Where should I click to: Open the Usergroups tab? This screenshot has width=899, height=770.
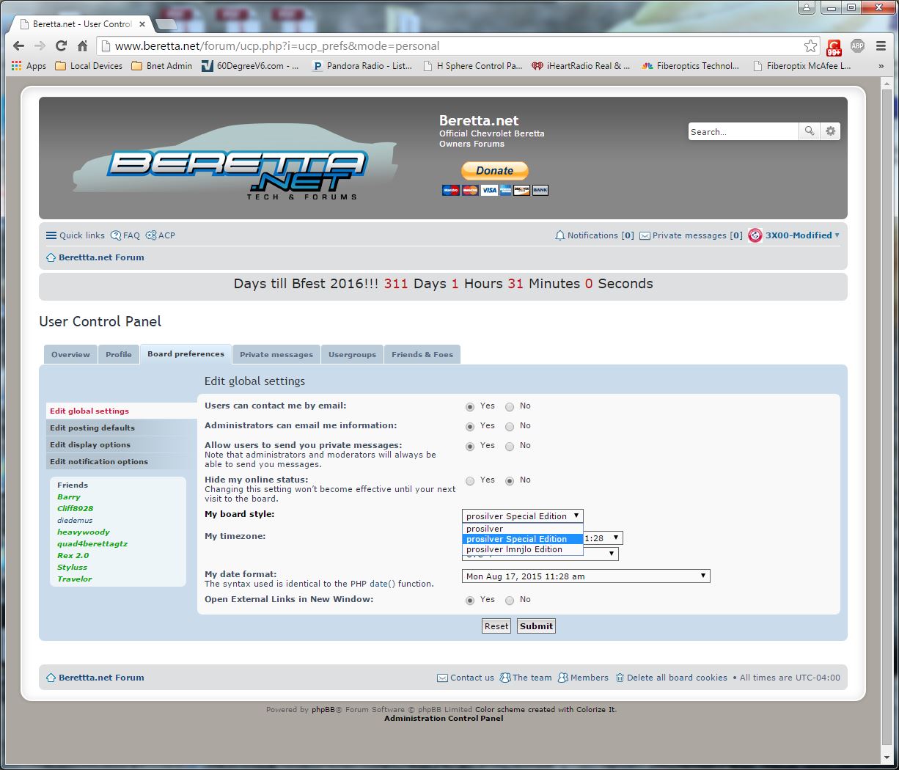[352, 355]
